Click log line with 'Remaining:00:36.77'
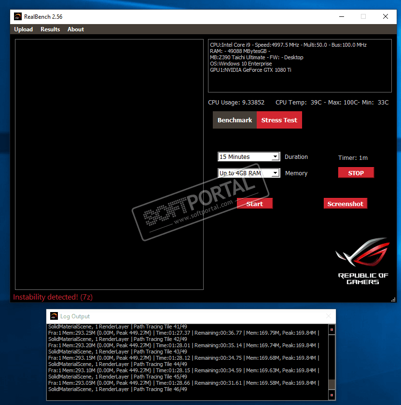 184,333
